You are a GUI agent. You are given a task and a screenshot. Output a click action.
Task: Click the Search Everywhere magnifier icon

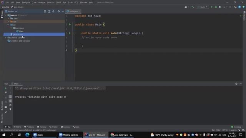point(235,7)
